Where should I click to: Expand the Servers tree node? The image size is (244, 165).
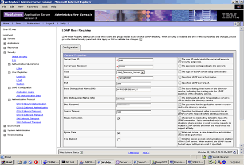click(x=5, y=39)
